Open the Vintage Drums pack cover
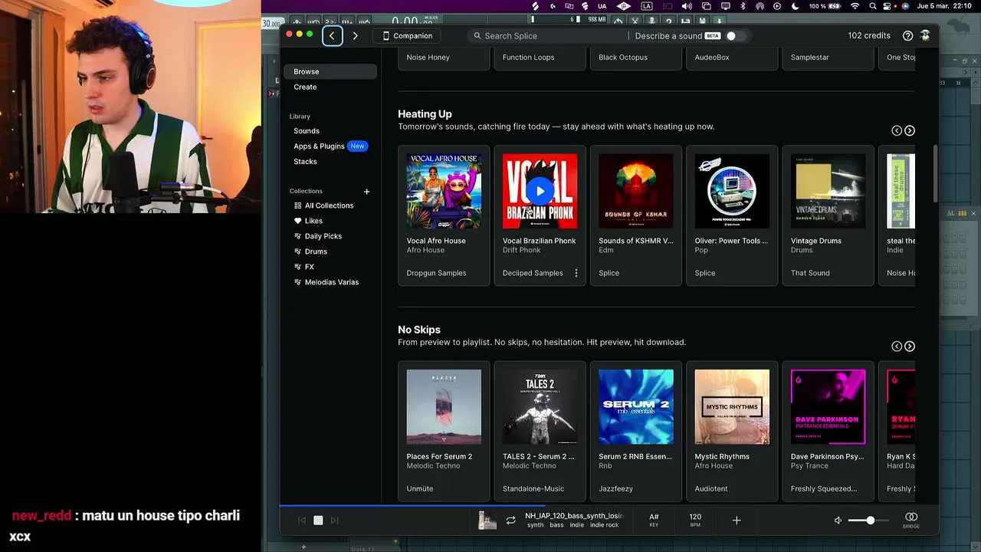The image size is (981, 552). [x=828, y=191]
